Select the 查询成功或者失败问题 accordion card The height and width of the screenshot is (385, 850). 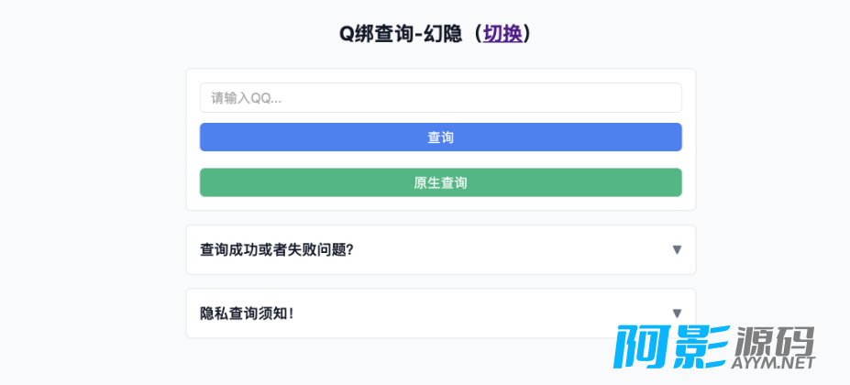(x=441, y=250)
